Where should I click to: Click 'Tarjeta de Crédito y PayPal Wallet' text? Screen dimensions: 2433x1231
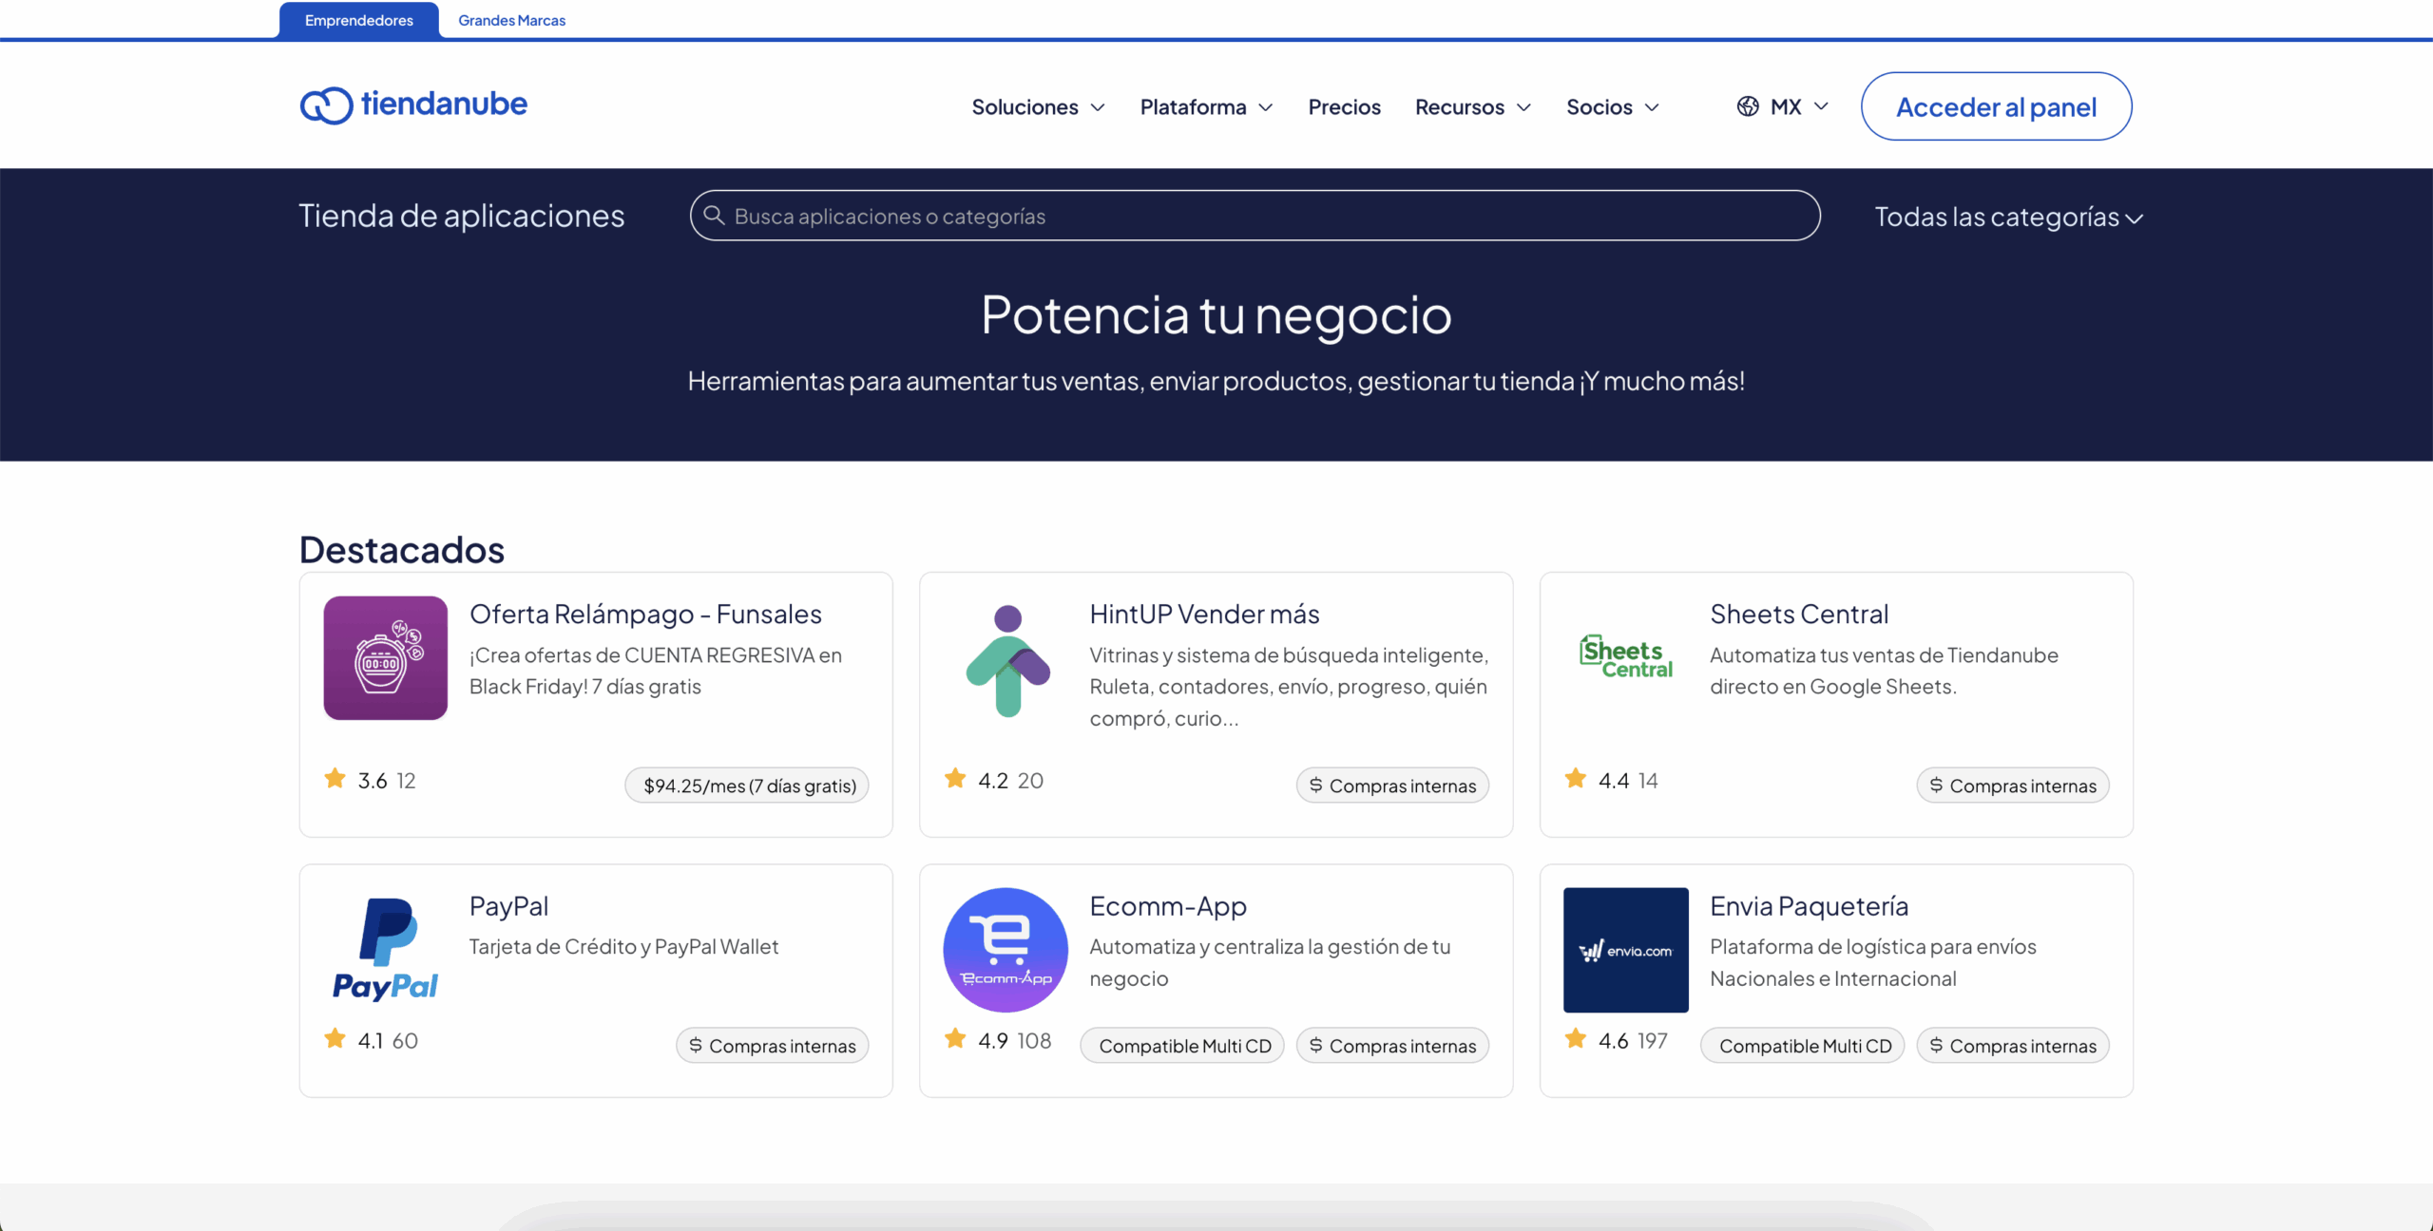(623, 946)
